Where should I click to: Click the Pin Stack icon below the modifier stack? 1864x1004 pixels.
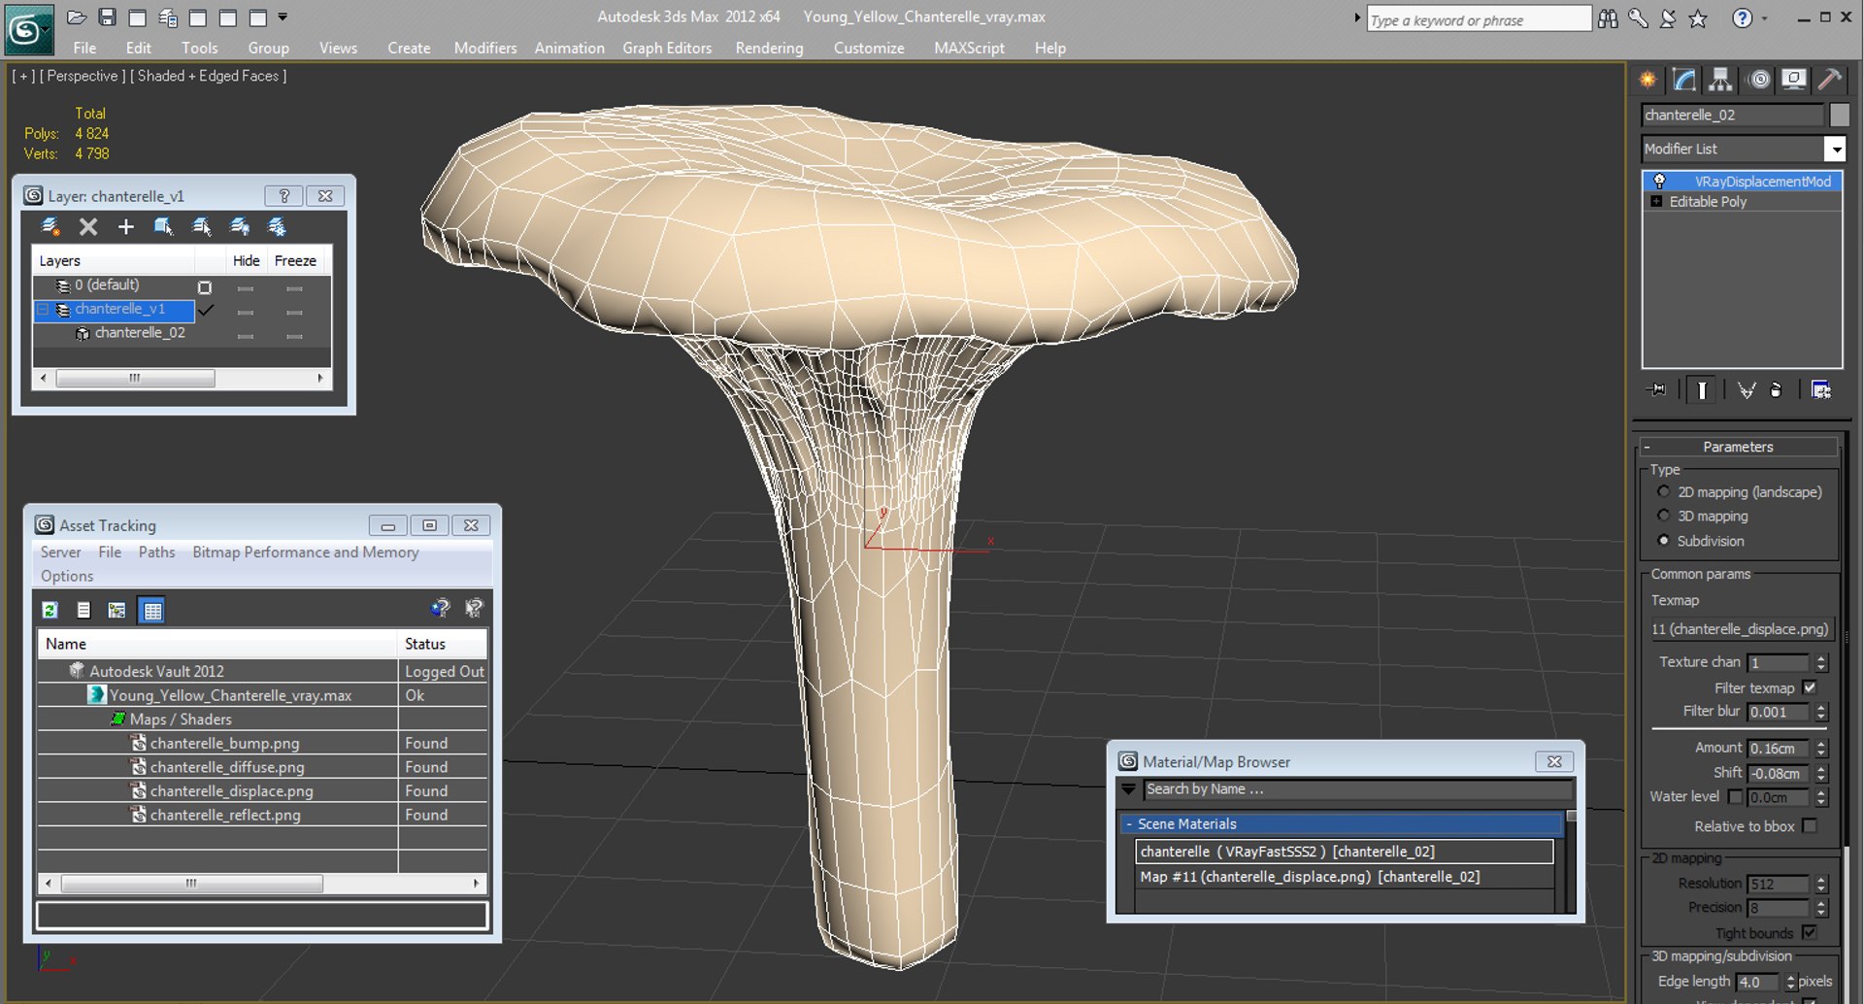(x=1657, y=390)
